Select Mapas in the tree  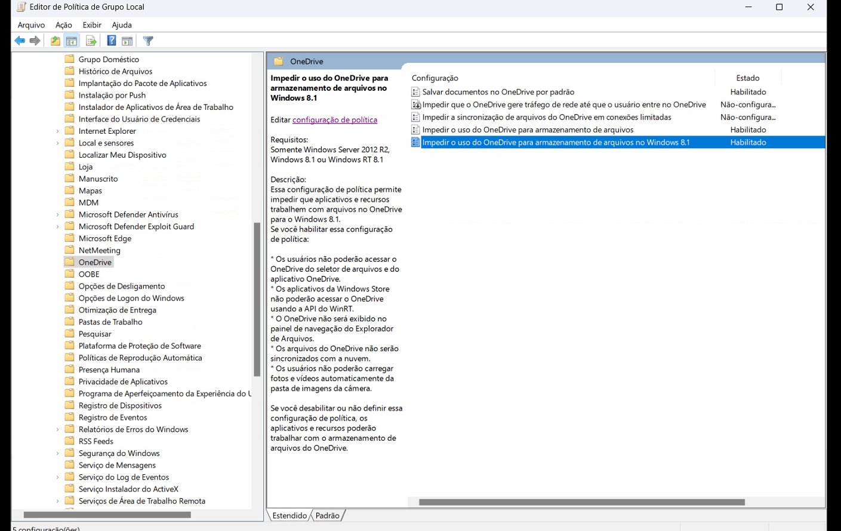[x=90, y=191]
